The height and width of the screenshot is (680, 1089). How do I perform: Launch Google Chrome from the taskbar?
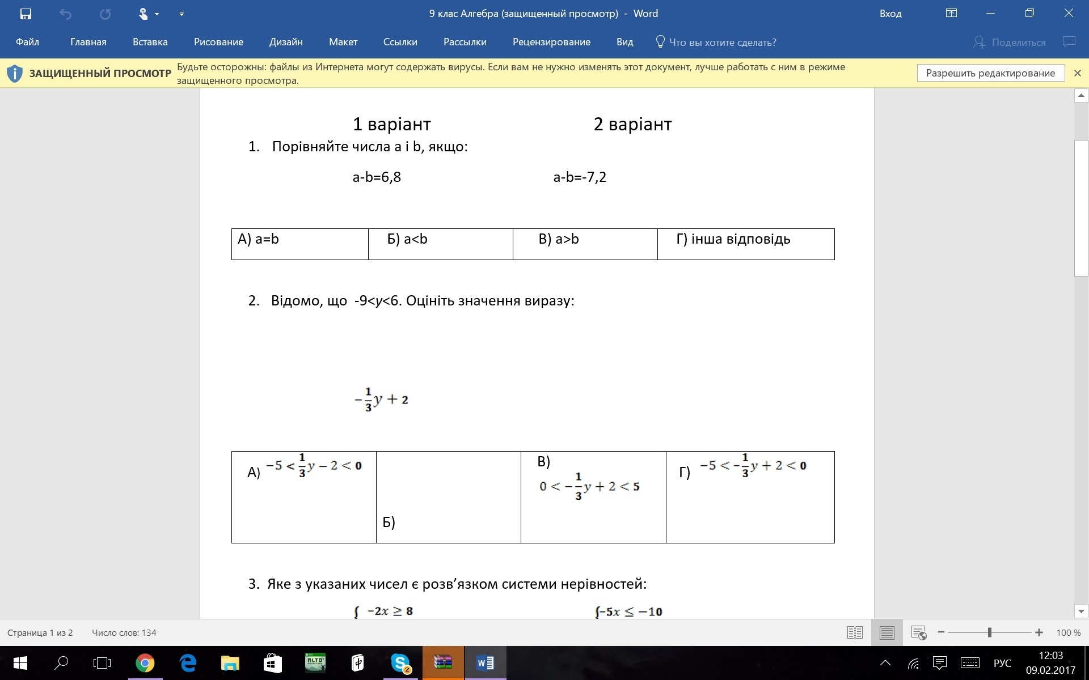pos(145,662)
